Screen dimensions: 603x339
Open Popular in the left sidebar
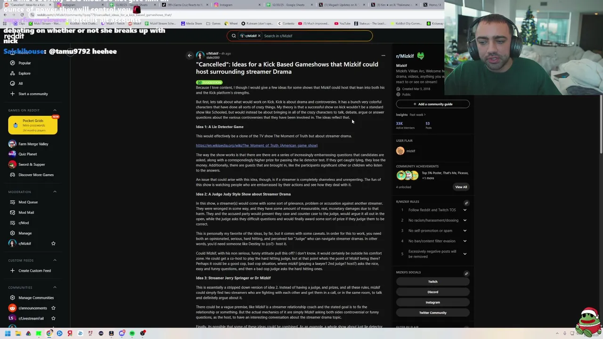pyautogui.click(x=24, y=63)
